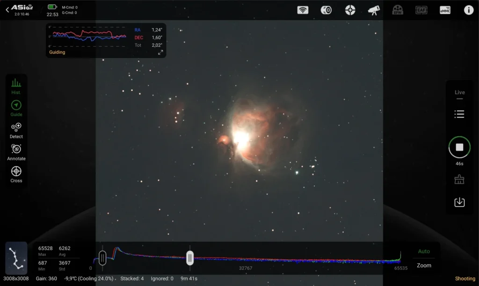Clear the live stack with broom icon

click(459, 180)
